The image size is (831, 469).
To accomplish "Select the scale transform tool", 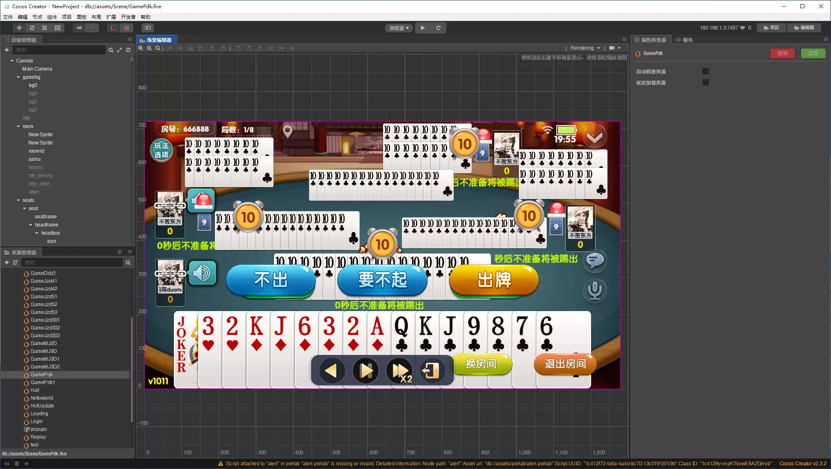I will 45,28.
